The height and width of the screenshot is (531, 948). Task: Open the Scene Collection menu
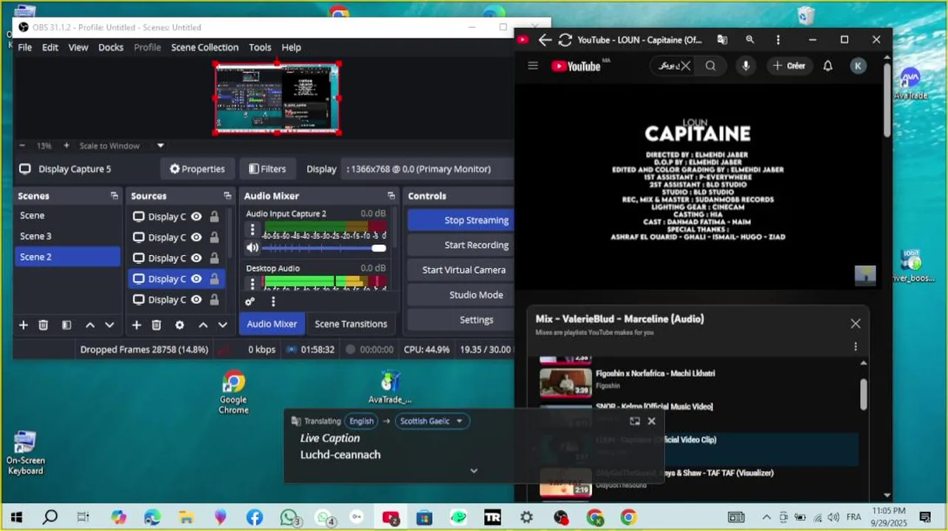pos(205,47)
